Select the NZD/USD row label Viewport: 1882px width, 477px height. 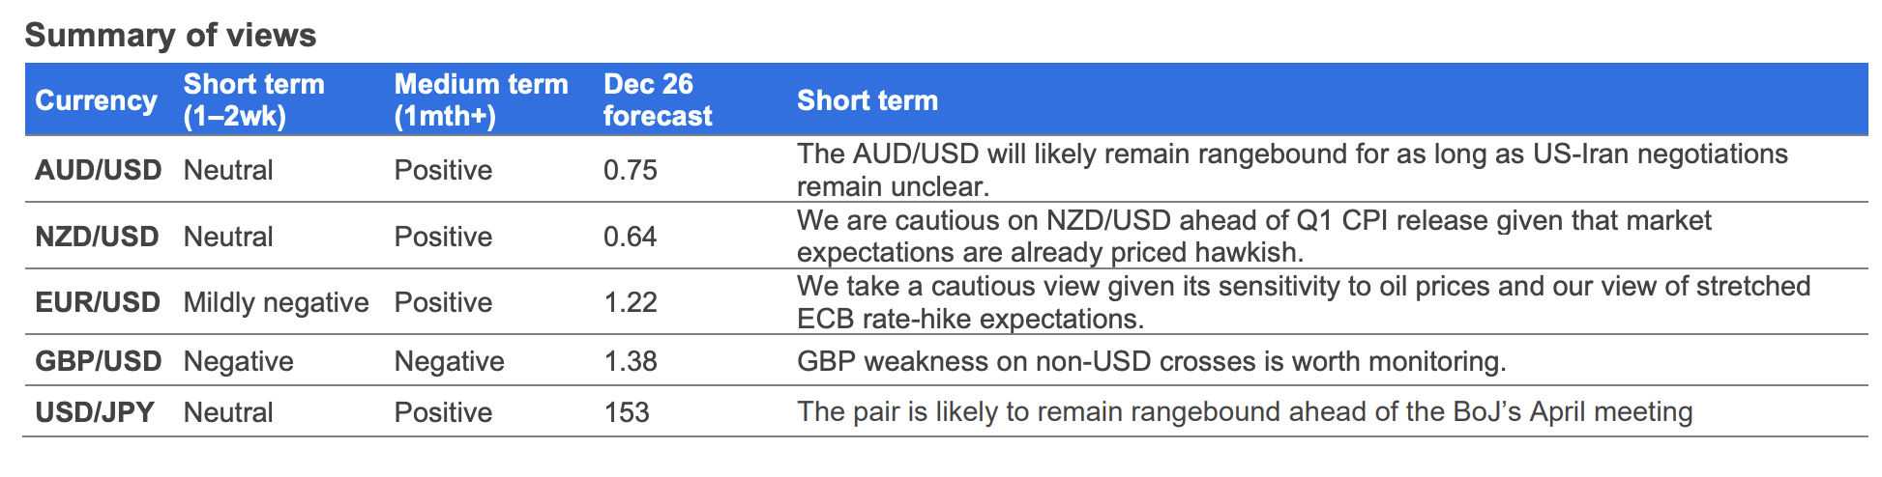tap(97, 237)
